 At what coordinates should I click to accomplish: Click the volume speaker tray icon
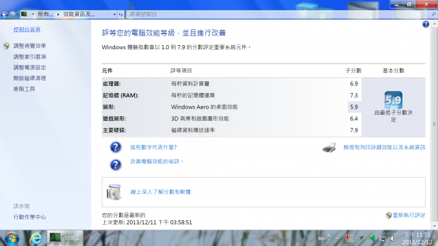(x=393, y=238)
